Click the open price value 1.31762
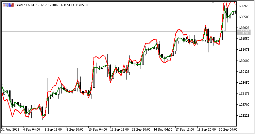The width and height of the screenshot is (255, 134). coord(41,5)
